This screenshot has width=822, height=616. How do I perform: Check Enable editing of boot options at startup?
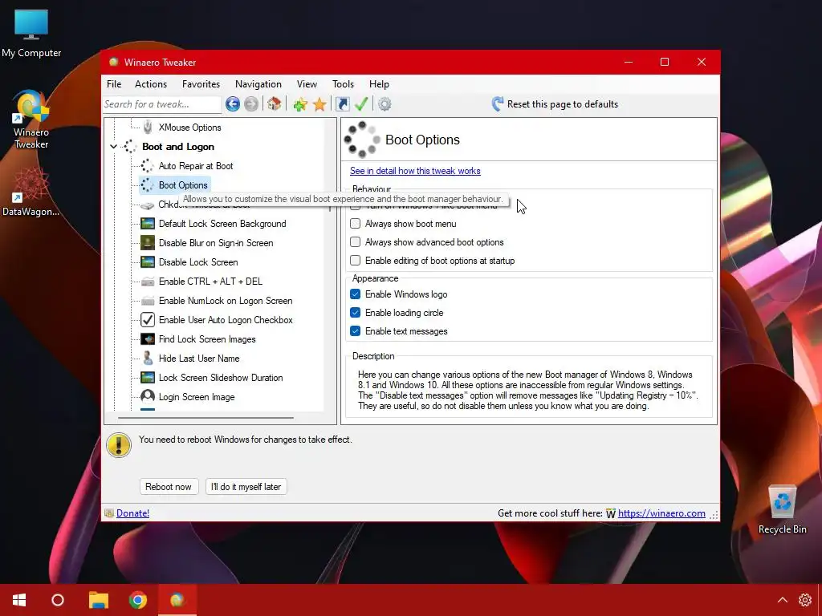tap(356, 261)
